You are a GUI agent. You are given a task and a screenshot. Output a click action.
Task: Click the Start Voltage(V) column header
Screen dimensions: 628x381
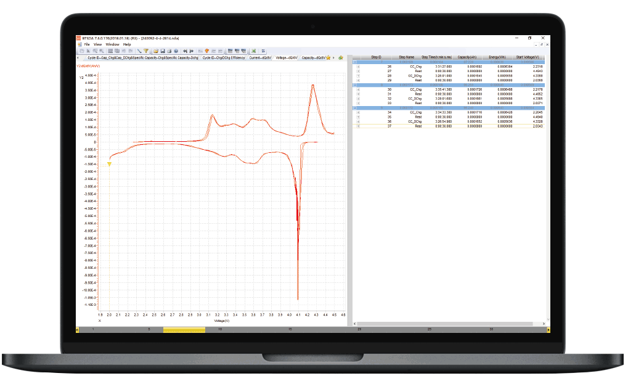pos(528,57)
